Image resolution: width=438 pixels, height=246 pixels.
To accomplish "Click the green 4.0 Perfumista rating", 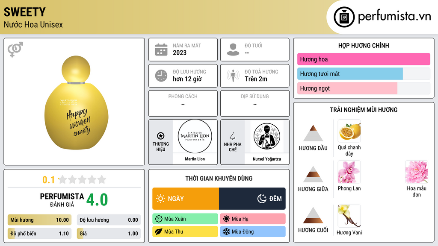I will coord(97,200).
